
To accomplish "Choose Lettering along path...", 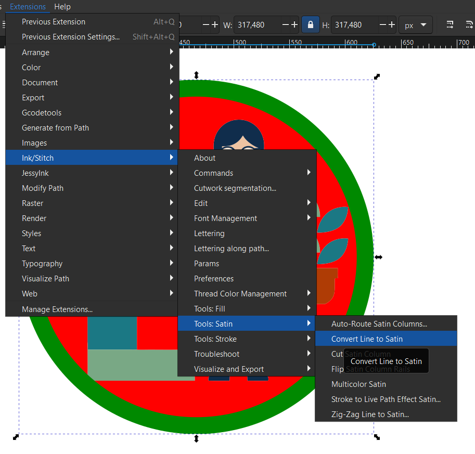I will (x=247, y=249).
